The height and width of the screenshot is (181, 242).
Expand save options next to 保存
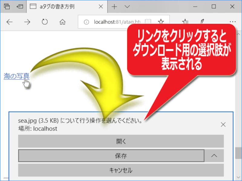tap(214, 156)
